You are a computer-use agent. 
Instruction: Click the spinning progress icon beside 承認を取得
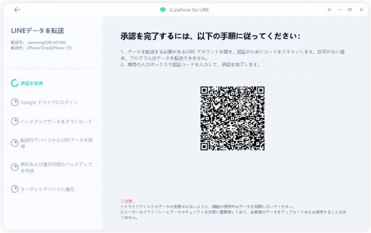pos(15,83)
